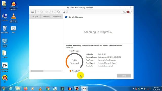Screen dimensions: 162x91
Task: Open the Computer desktop icon
Action: point(5,17)
